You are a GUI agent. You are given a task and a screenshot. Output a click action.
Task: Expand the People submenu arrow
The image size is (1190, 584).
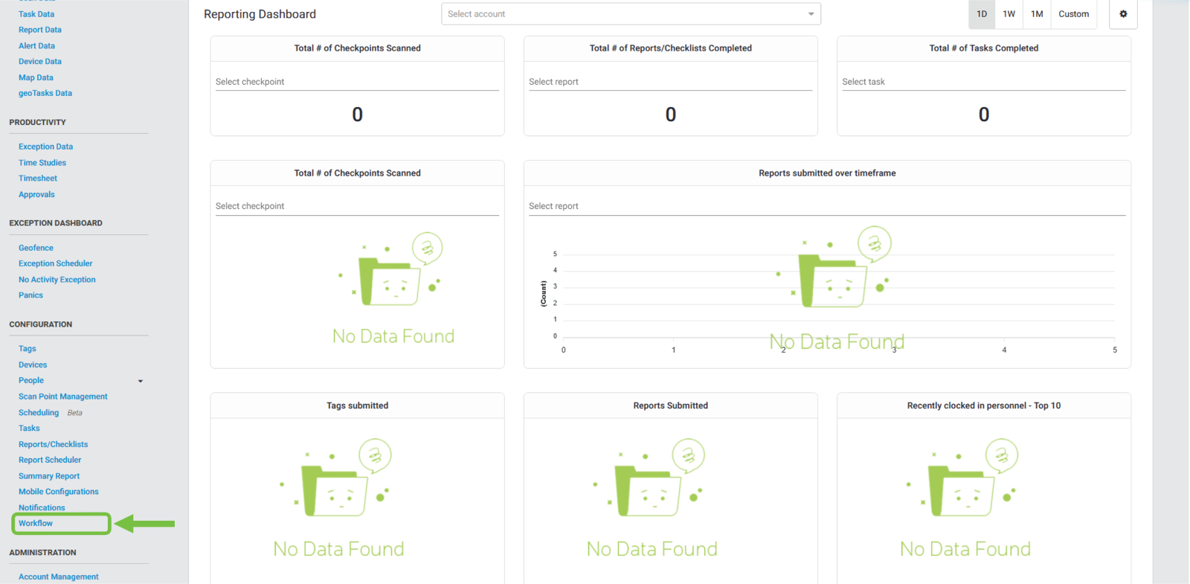(x=140, y=381)
